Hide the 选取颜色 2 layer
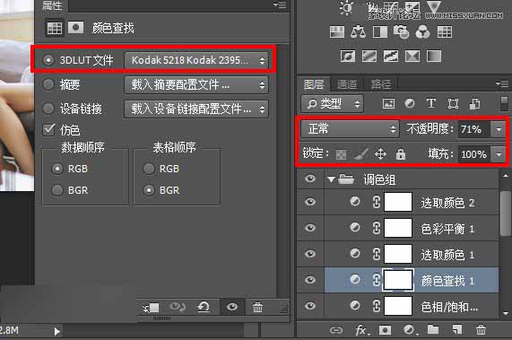The image size is (512, 340). coord(310,202)
